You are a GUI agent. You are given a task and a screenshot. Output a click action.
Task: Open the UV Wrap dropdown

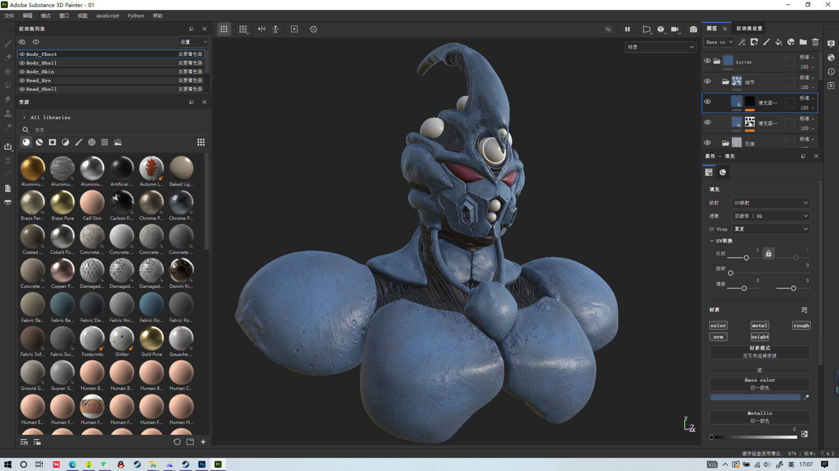[771, 229]
